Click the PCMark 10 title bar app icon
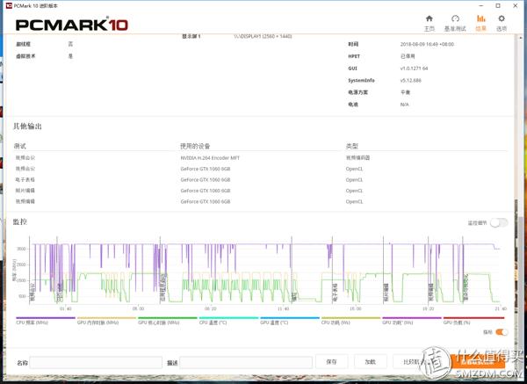Image resolution: width=527 pixels, height=384 pixels. click(x=9, y=6)
